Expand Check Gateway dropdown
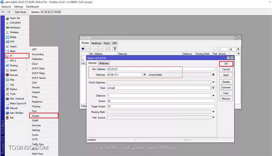 [x=213, y=82]
